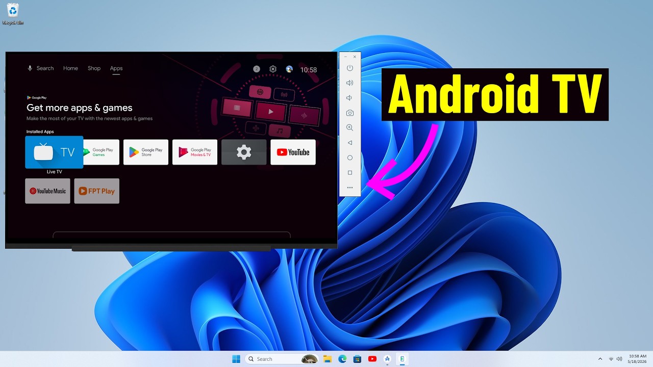Switch to the Home tab in Android TV
The image size is (653, 367).
pyautogui.click(x=70, y=68)
